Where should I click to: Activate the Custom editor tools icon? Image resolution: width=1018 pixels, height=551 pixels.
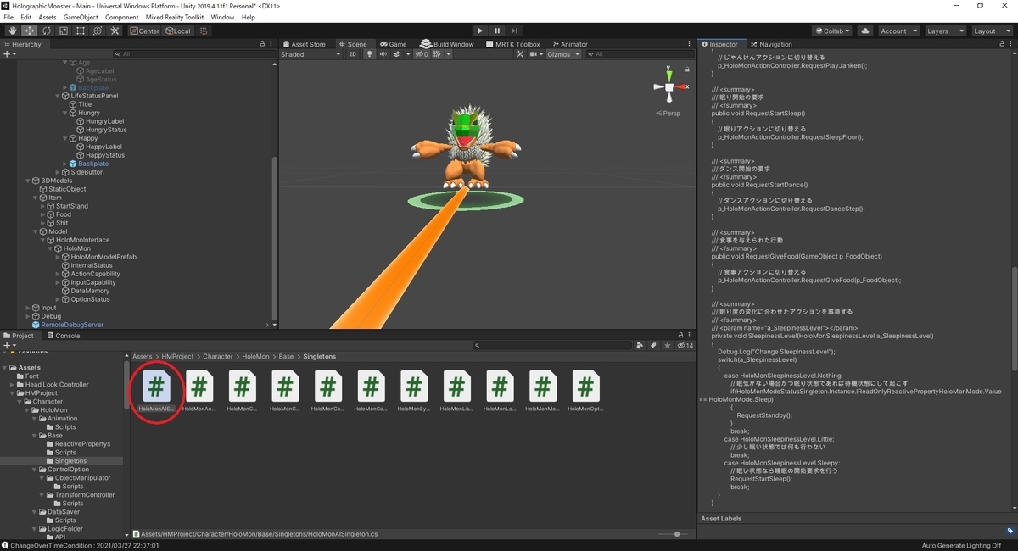point(115,30)
